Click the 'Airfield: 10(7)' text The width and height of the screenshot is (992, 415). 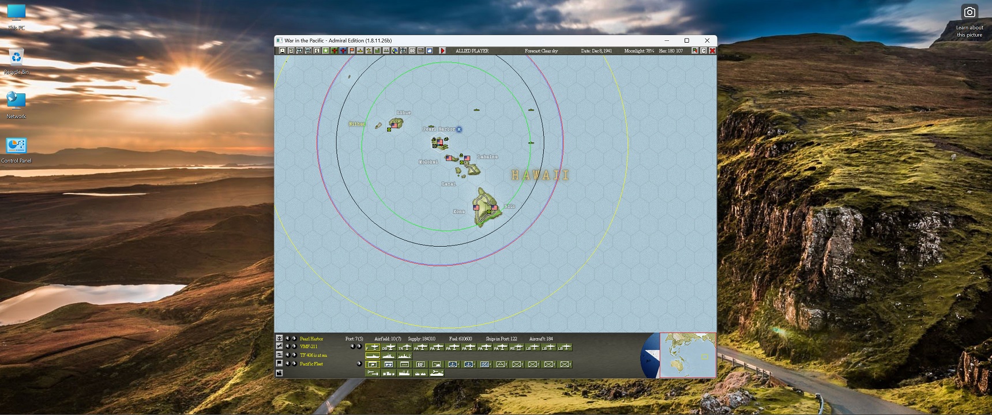[x=388, y=339]
